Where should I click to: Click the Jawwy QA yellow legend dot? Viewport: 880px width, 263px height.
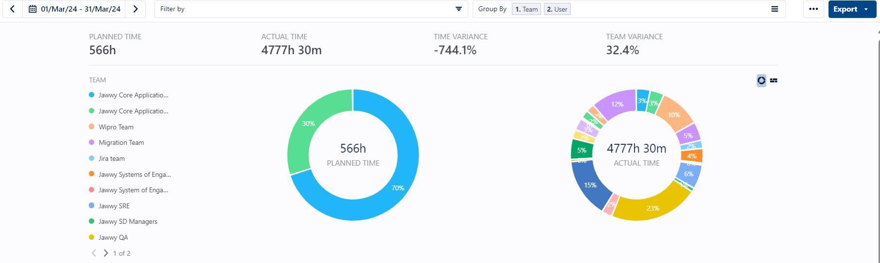[x=91, y=237]
